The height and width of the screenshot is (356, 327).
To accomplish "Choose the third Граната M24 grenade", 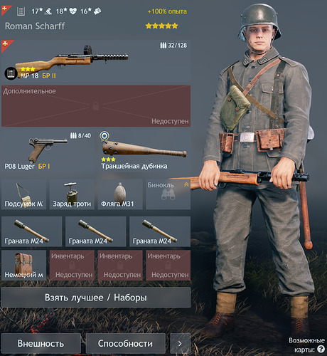I will tap(160, 231).
